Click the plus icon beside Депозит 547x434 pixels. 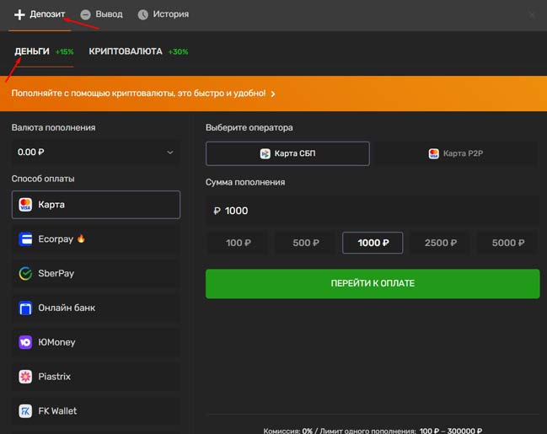coord(19,14)
